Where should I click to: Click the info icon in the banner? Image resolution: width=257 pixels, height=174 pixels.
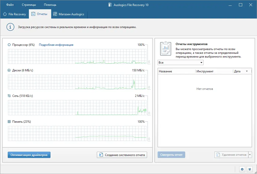10,27
